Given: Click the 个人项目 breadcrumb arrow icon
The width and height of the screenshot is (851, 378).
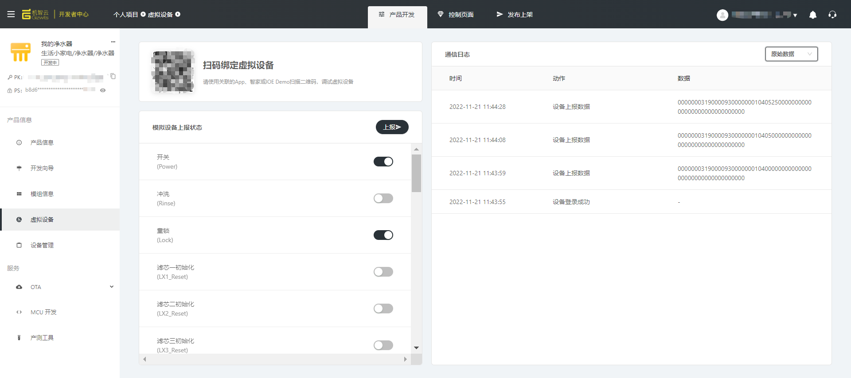Looking at the screenshot, I should (143, 14).
